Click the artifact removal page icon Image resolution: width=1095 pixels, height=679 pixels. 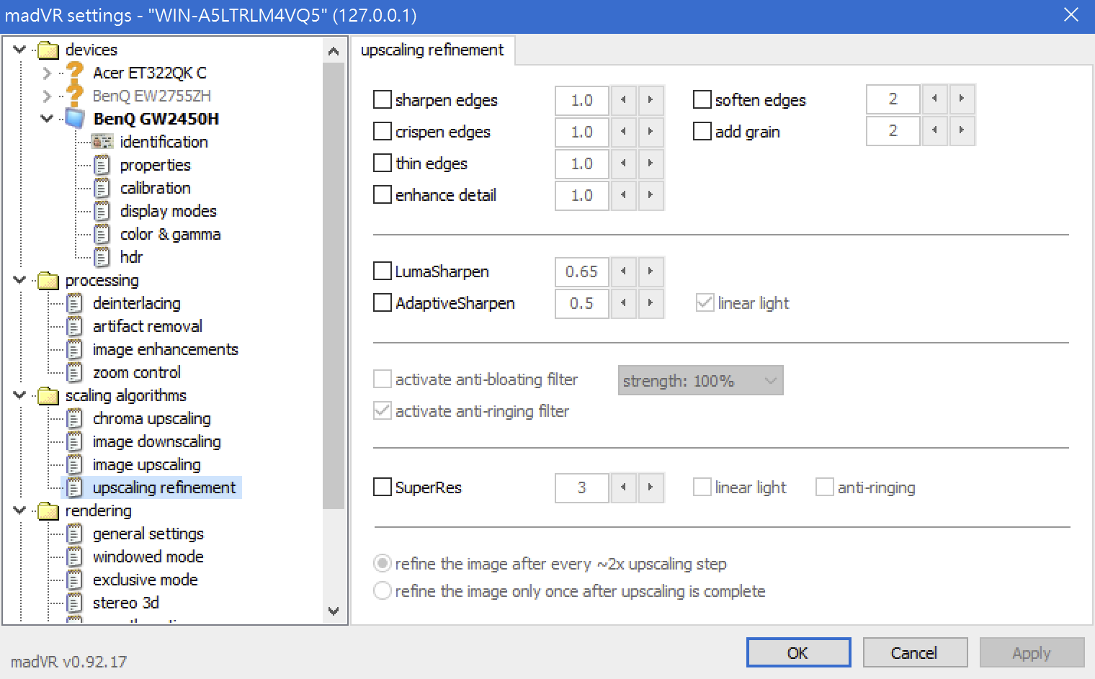tap(74, 326)
